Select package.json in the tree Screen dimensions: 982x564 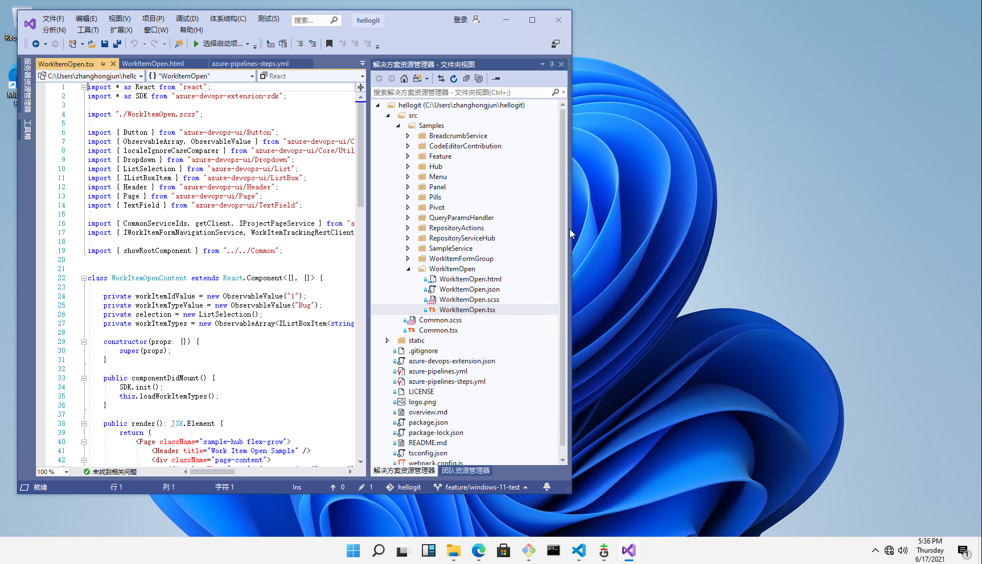pyautogui.click(x=428, y=422)
